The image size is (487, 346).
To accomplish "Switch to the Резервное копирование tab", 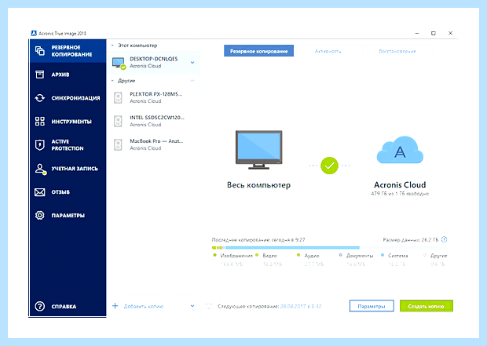I will 258,51.
